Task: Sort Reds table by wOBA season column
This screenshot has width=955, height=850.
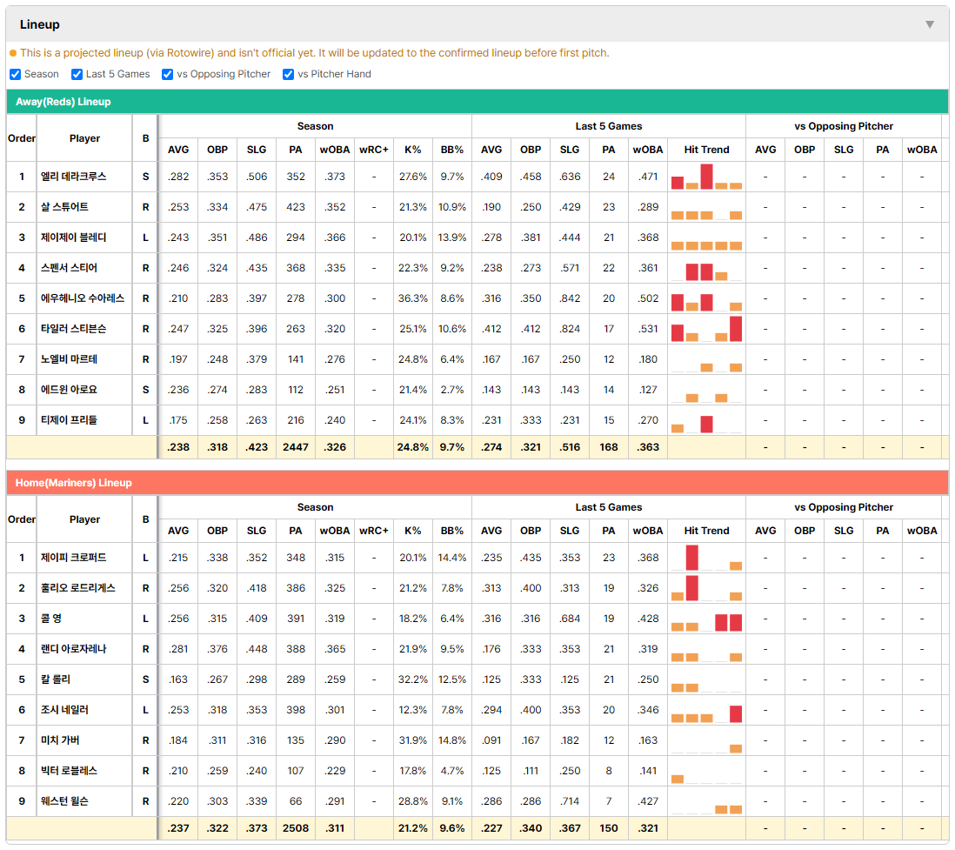Action: (334, 150)
